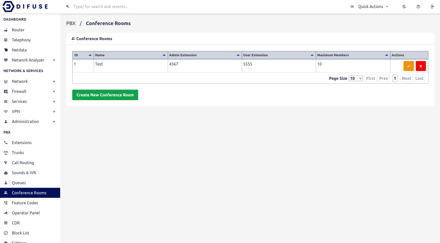Click the Queues sidebar icon
Screen dimensions: 440x243
pos(6,183)
